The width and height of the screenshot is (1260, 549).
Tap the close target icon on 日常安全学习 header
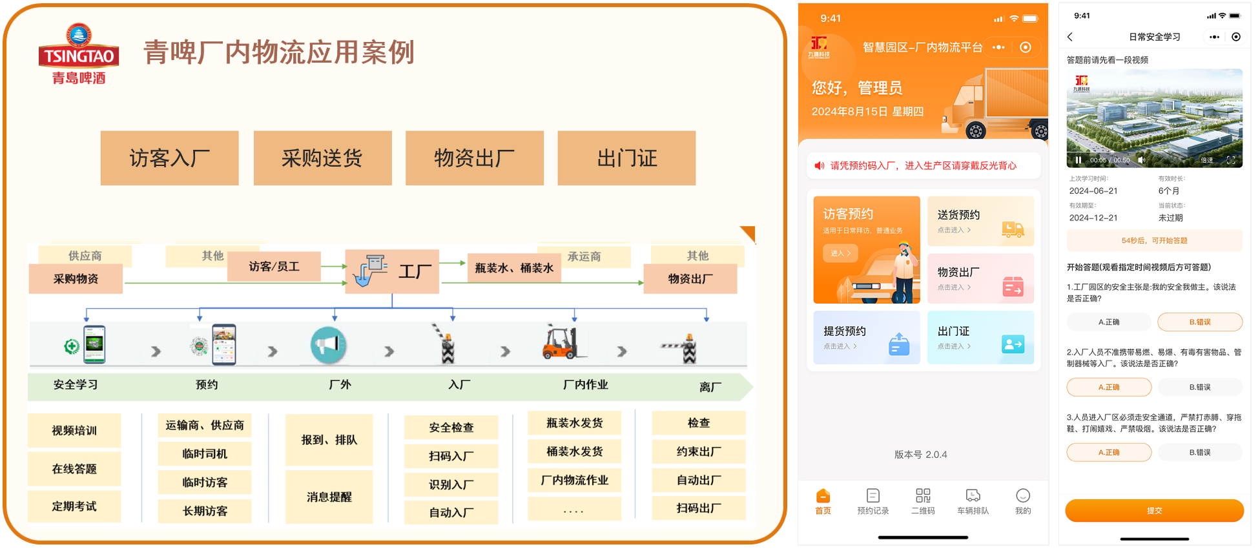1236,37
